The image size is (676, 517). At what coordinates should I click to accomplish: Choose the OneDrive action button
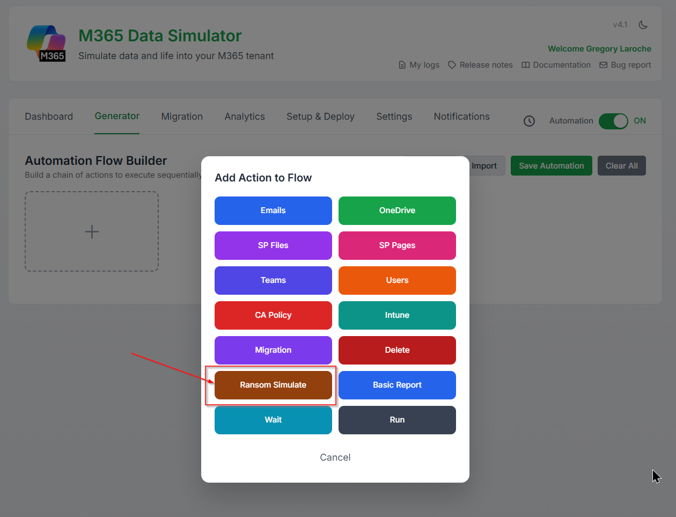(397, 210)
